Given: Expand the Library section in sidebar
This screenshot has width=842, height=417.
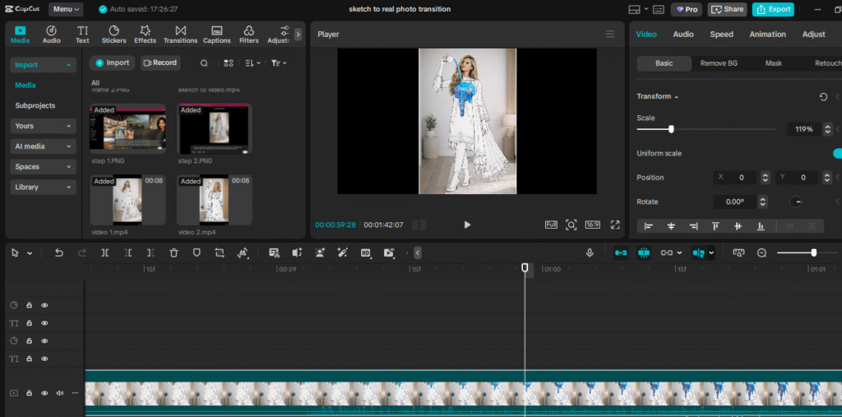Looking at the screenshot, I should pos(44,187).
